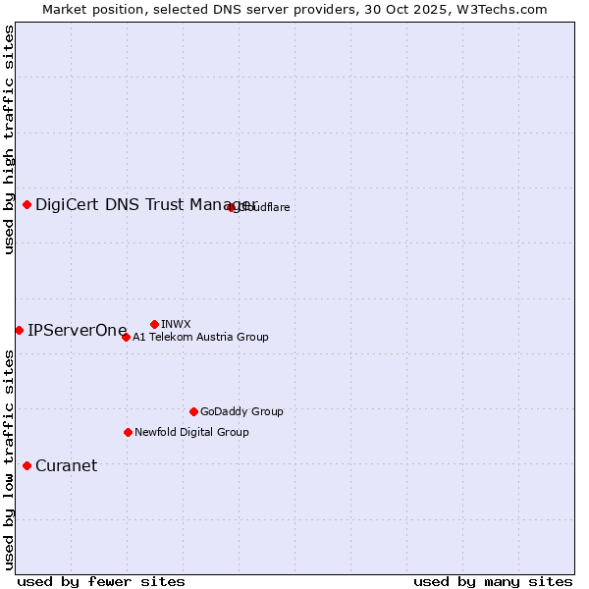
Task: Click the Curanet red diamond marker
Action: tap(27, 465)
